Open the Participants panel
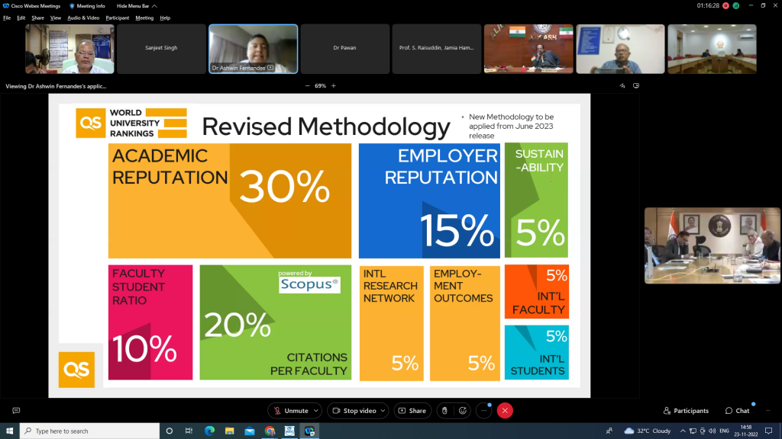The height and width of the screenshot is (439, 782). [686, 411]
